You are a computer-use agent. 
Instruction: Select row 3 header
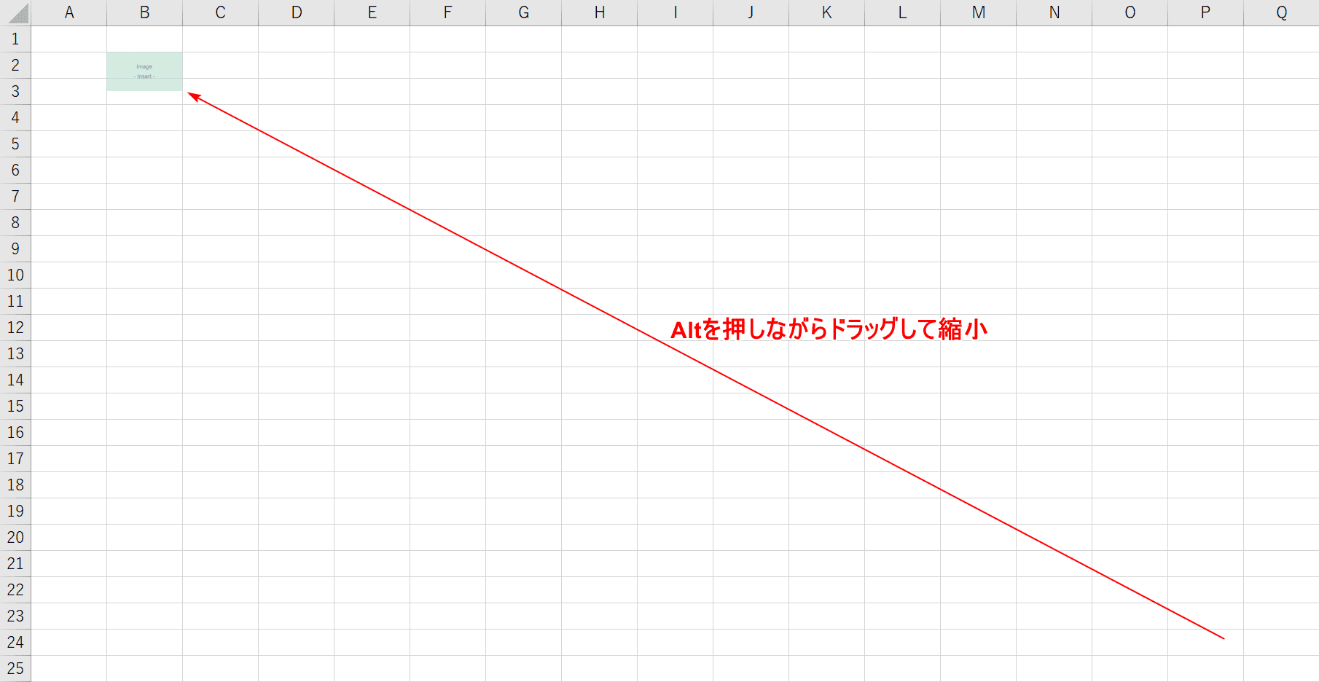15,92
